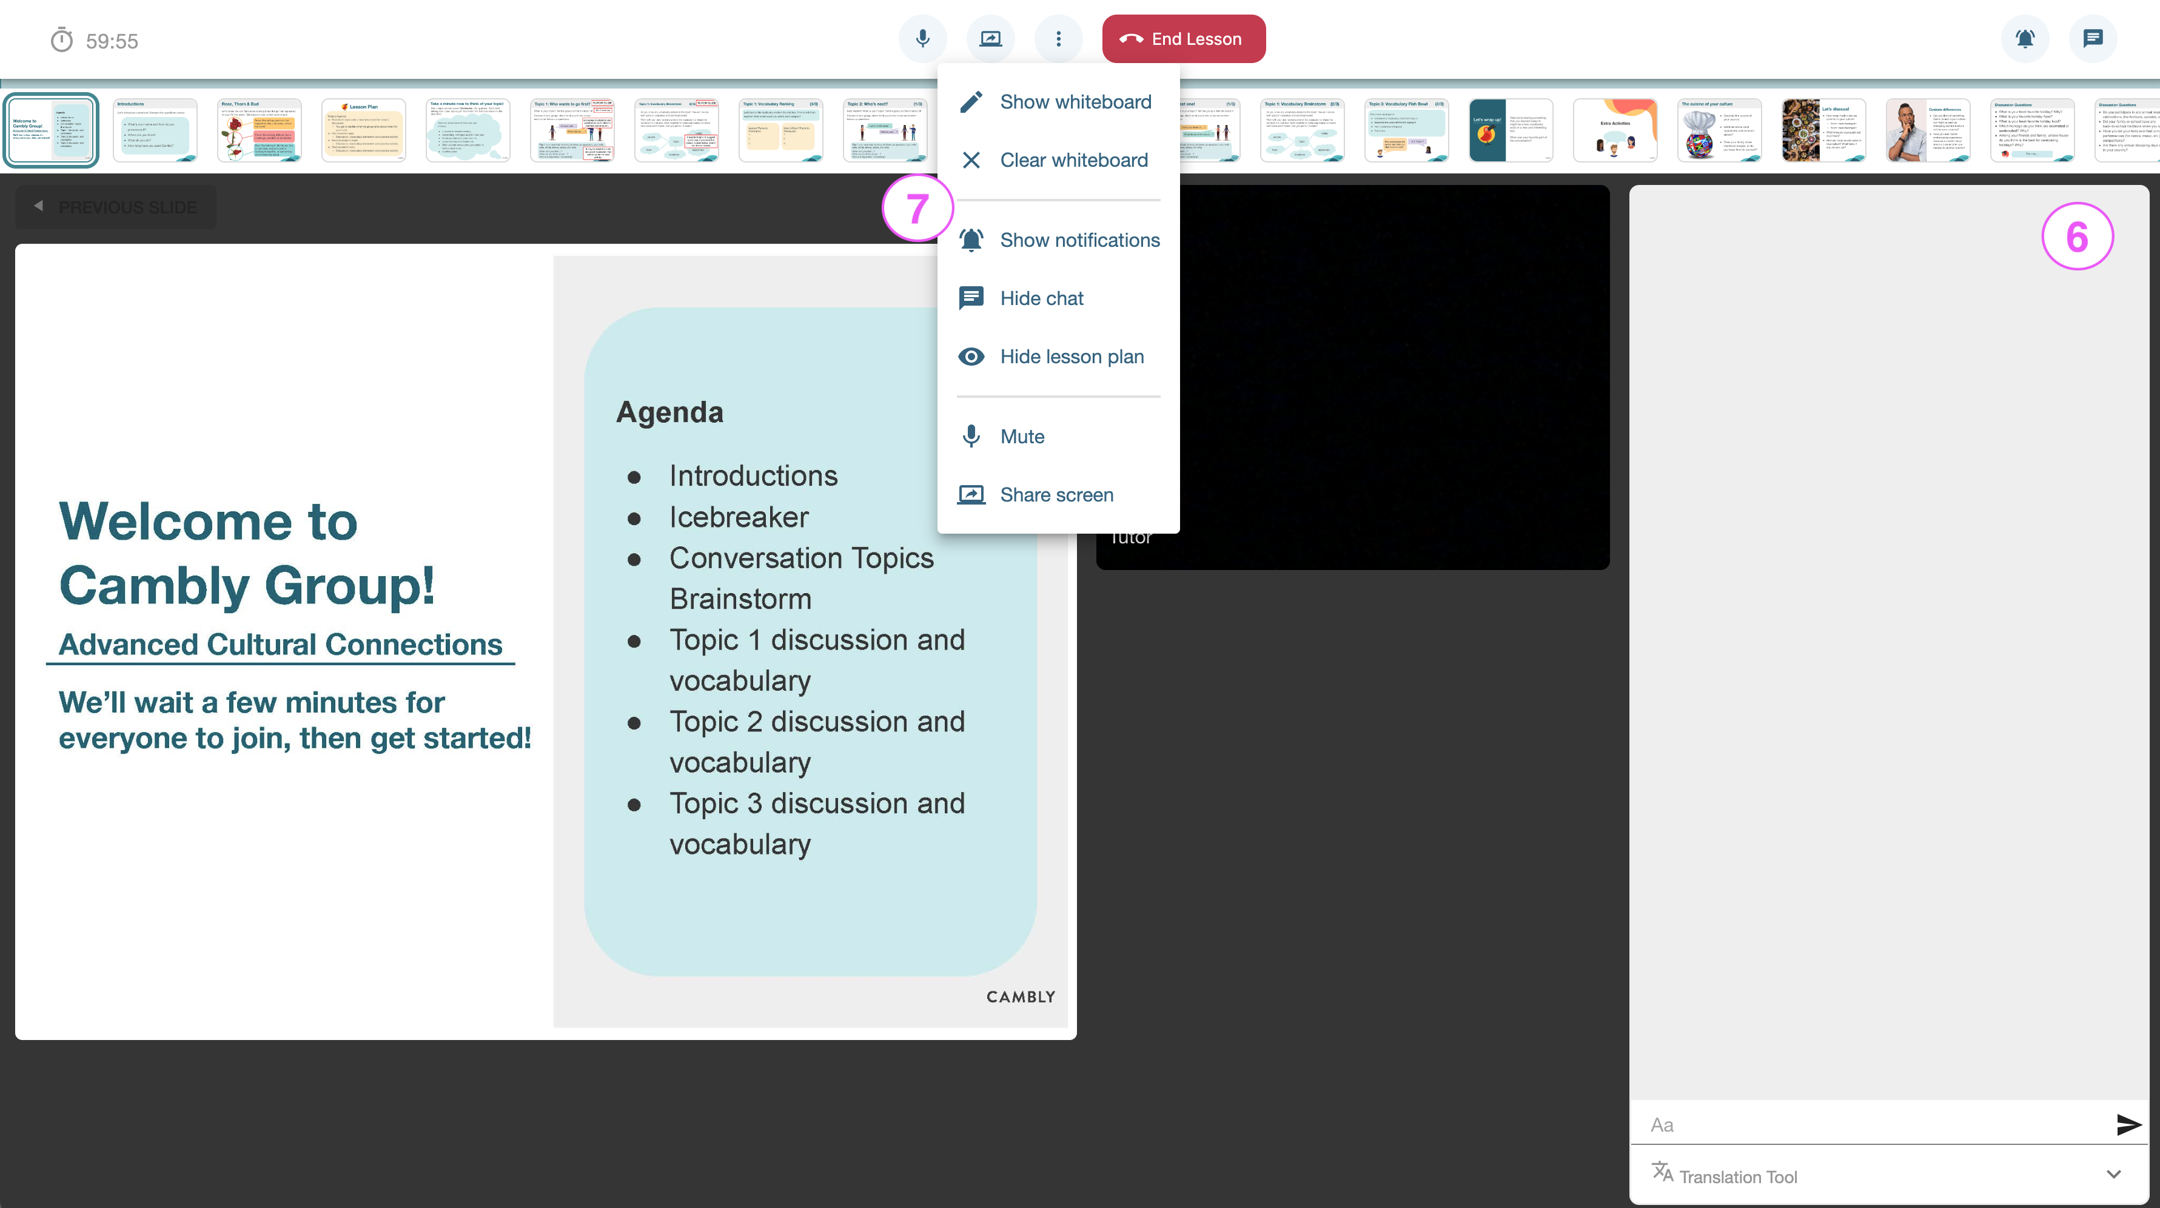Select Share screen from the dropdown menu
Screen dimensions: 2160x1208
(x=1058, y=495)
